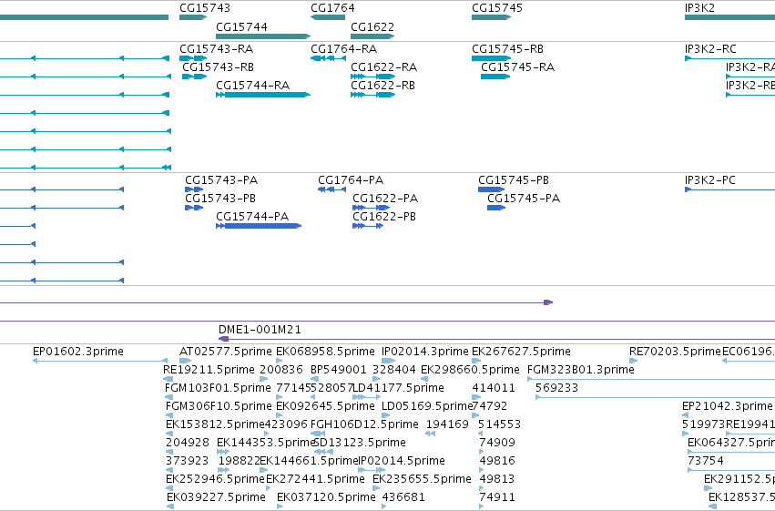Screen dimensions: 775x511
Task: Select protein CG15743-PA
Action: [x=221, y=179]
